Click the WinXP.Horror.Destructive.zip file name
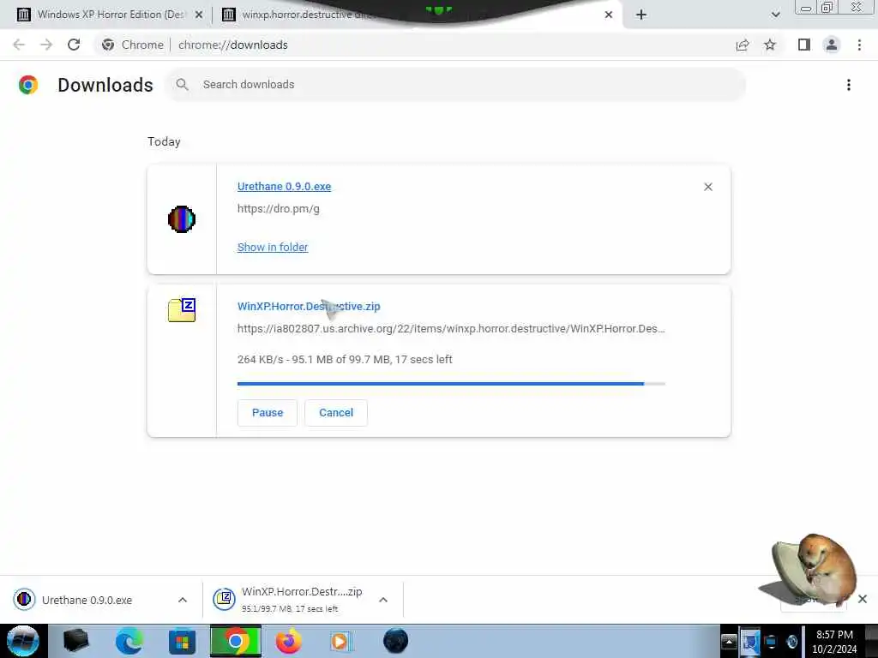The width and height of the screenshot is (878, 658). point(309,306)
